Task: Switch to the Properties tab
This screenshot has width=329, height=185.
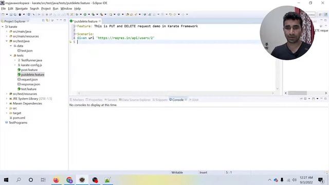Action: click(x=94, y=100)
